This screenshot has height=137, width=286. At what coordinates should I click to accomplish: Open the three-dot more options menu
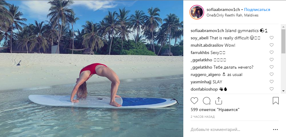click(x=275, y=129)
